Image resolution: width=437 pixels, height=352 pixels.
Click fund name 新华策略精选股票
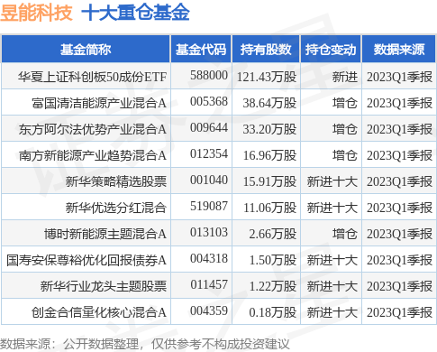(116, 181)
